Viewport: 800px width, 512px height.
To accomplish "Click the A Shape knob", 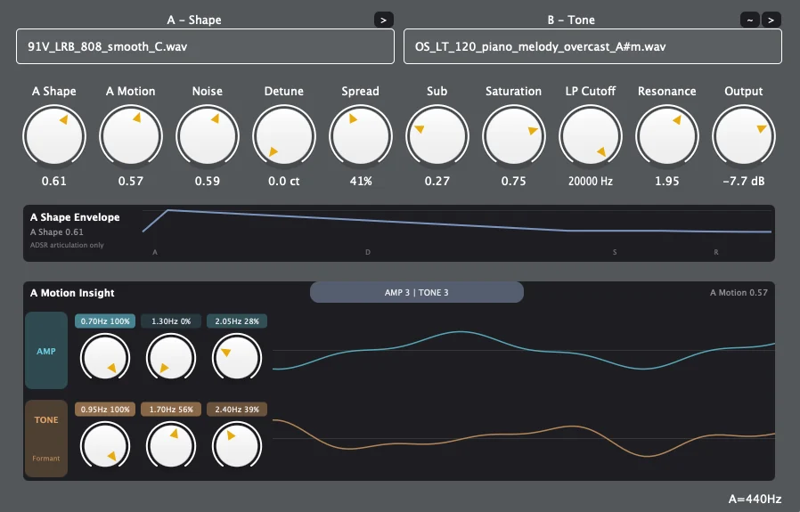I will point(54,136).
